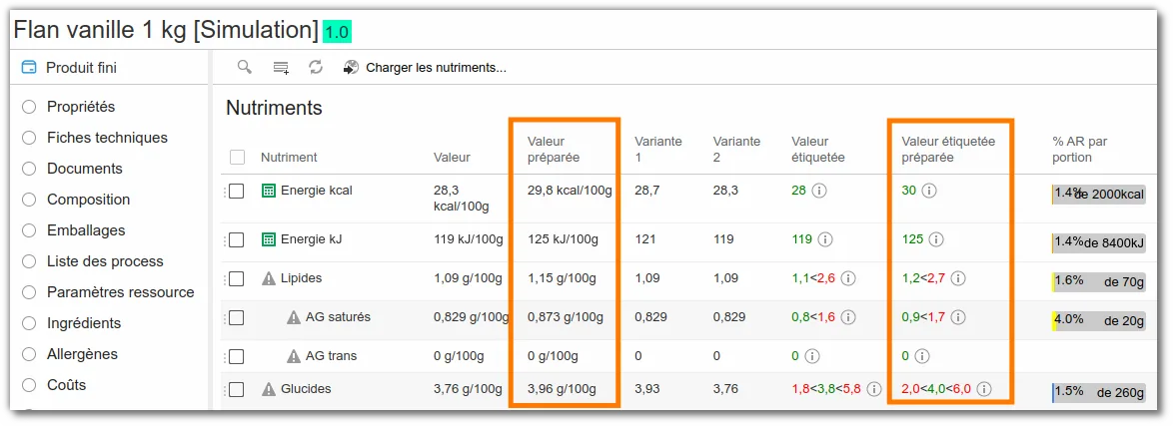Sort by the Valeur column header
Viewport: 1173px width, 426px height.
point(452,158)
